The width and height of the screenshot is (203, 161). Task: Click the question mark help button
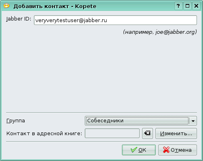[178, 6]
